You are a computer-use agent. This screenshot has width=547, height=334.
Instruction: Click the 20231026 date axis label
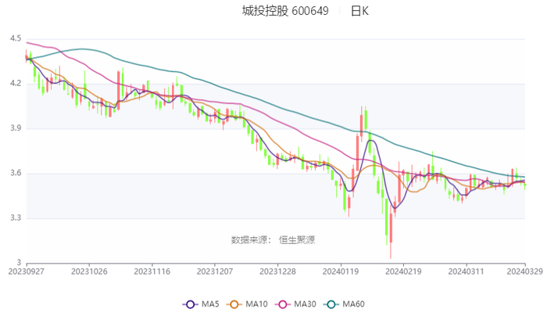coord(90,271)
